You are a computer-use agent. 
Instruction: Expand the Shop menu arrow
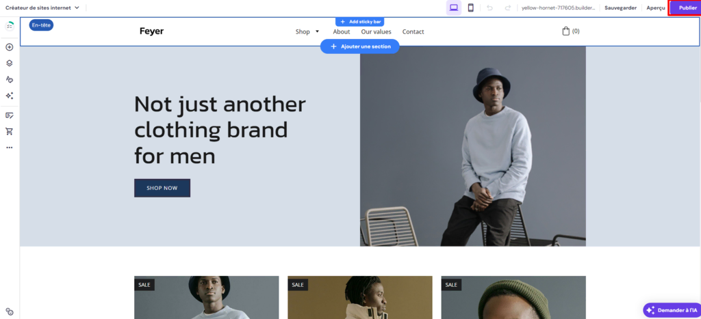[318, 31]
